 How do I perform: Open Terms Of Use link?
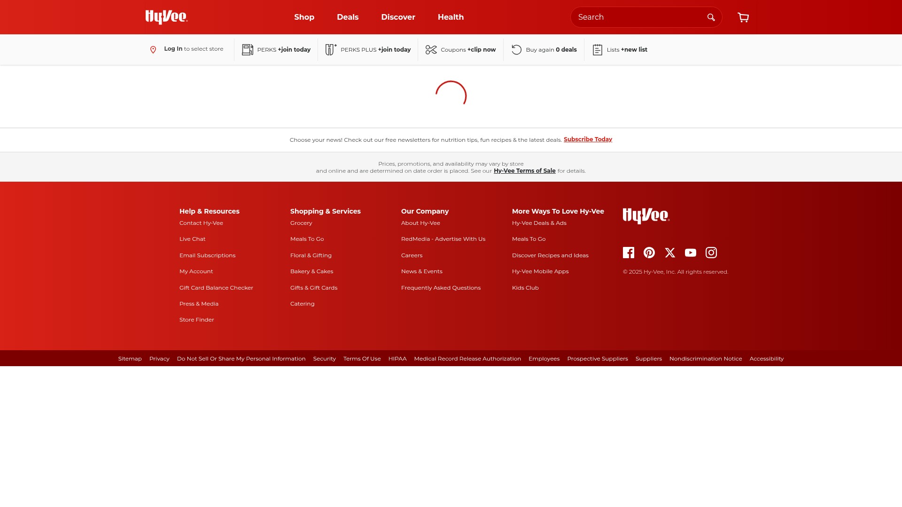click(x=362, y=359)
